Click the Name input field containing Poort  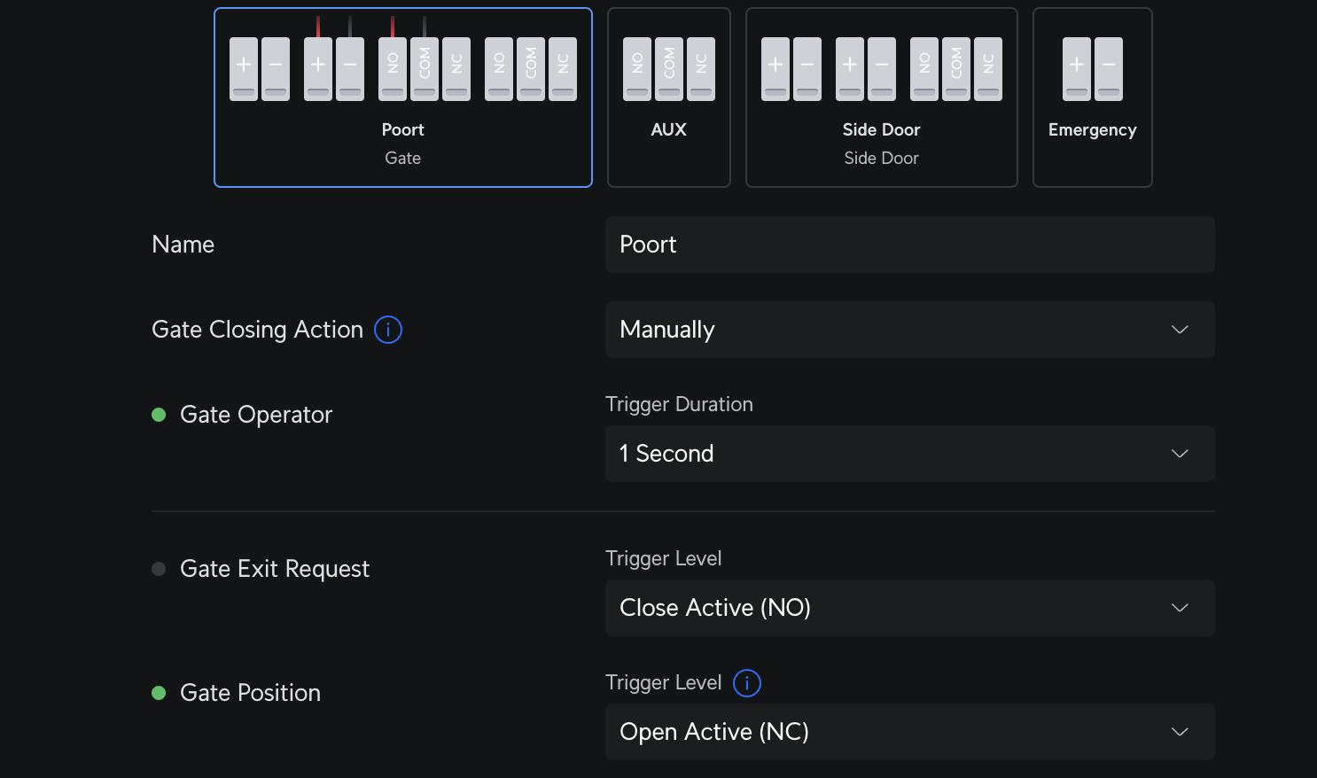point(909,245)
